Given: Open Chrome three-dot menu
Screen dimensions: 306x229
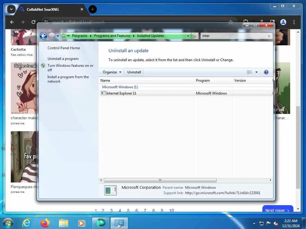Looking at the screenshot, I should click(294, 22).
